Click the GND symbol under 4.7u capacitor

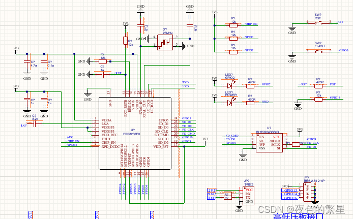27,74
